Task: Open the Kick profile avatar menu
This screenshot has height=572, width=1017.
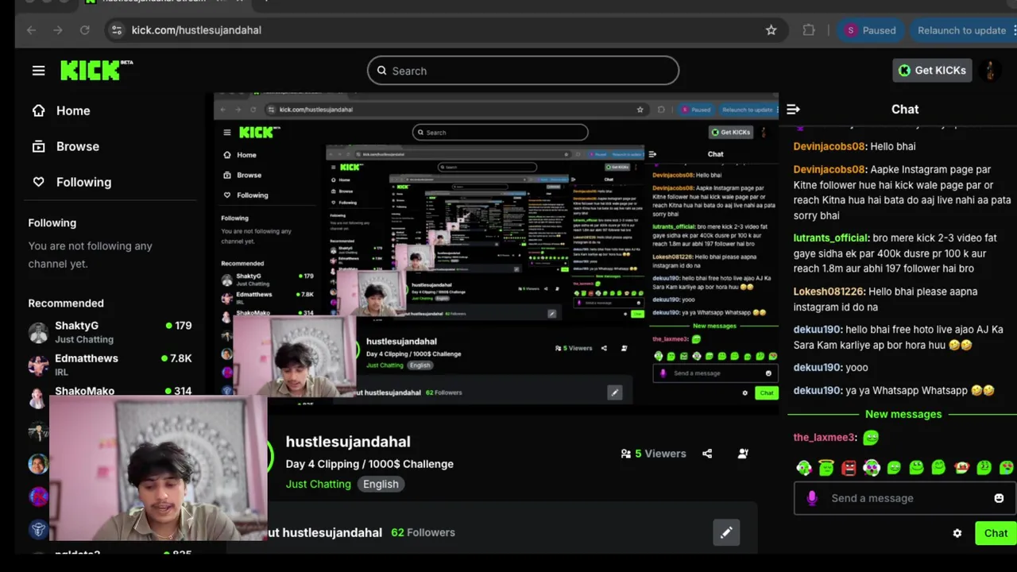Action: (x=990, y=71)
